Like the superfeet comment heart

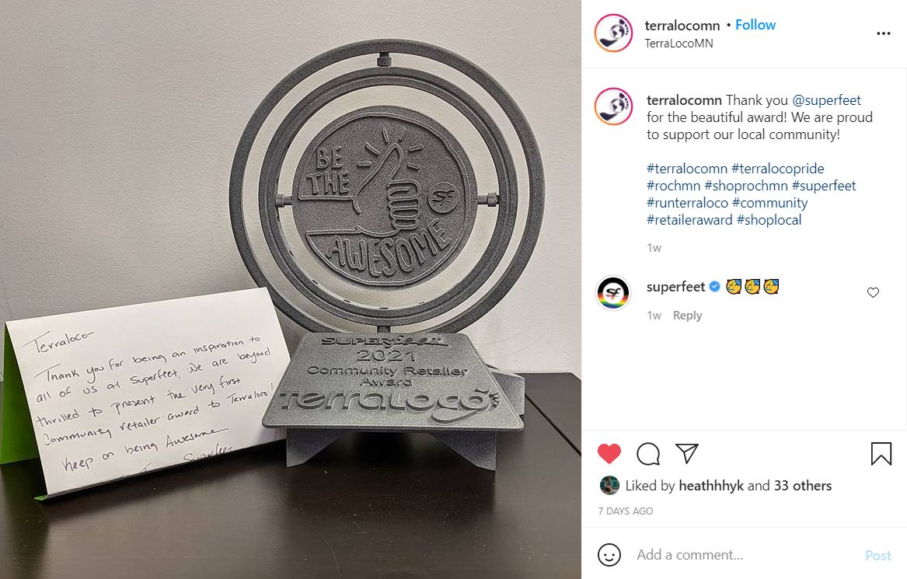coord(873,293)
